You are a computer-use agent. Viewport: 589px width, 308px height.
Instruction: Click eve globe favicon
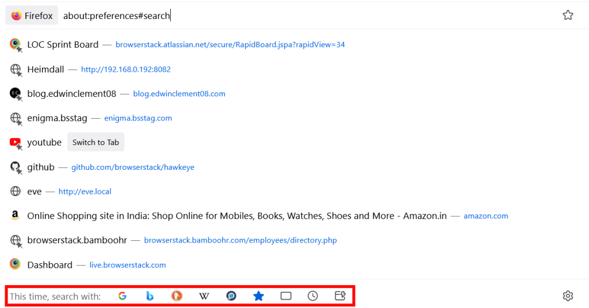pyautogui.click(x=15, y=191)
